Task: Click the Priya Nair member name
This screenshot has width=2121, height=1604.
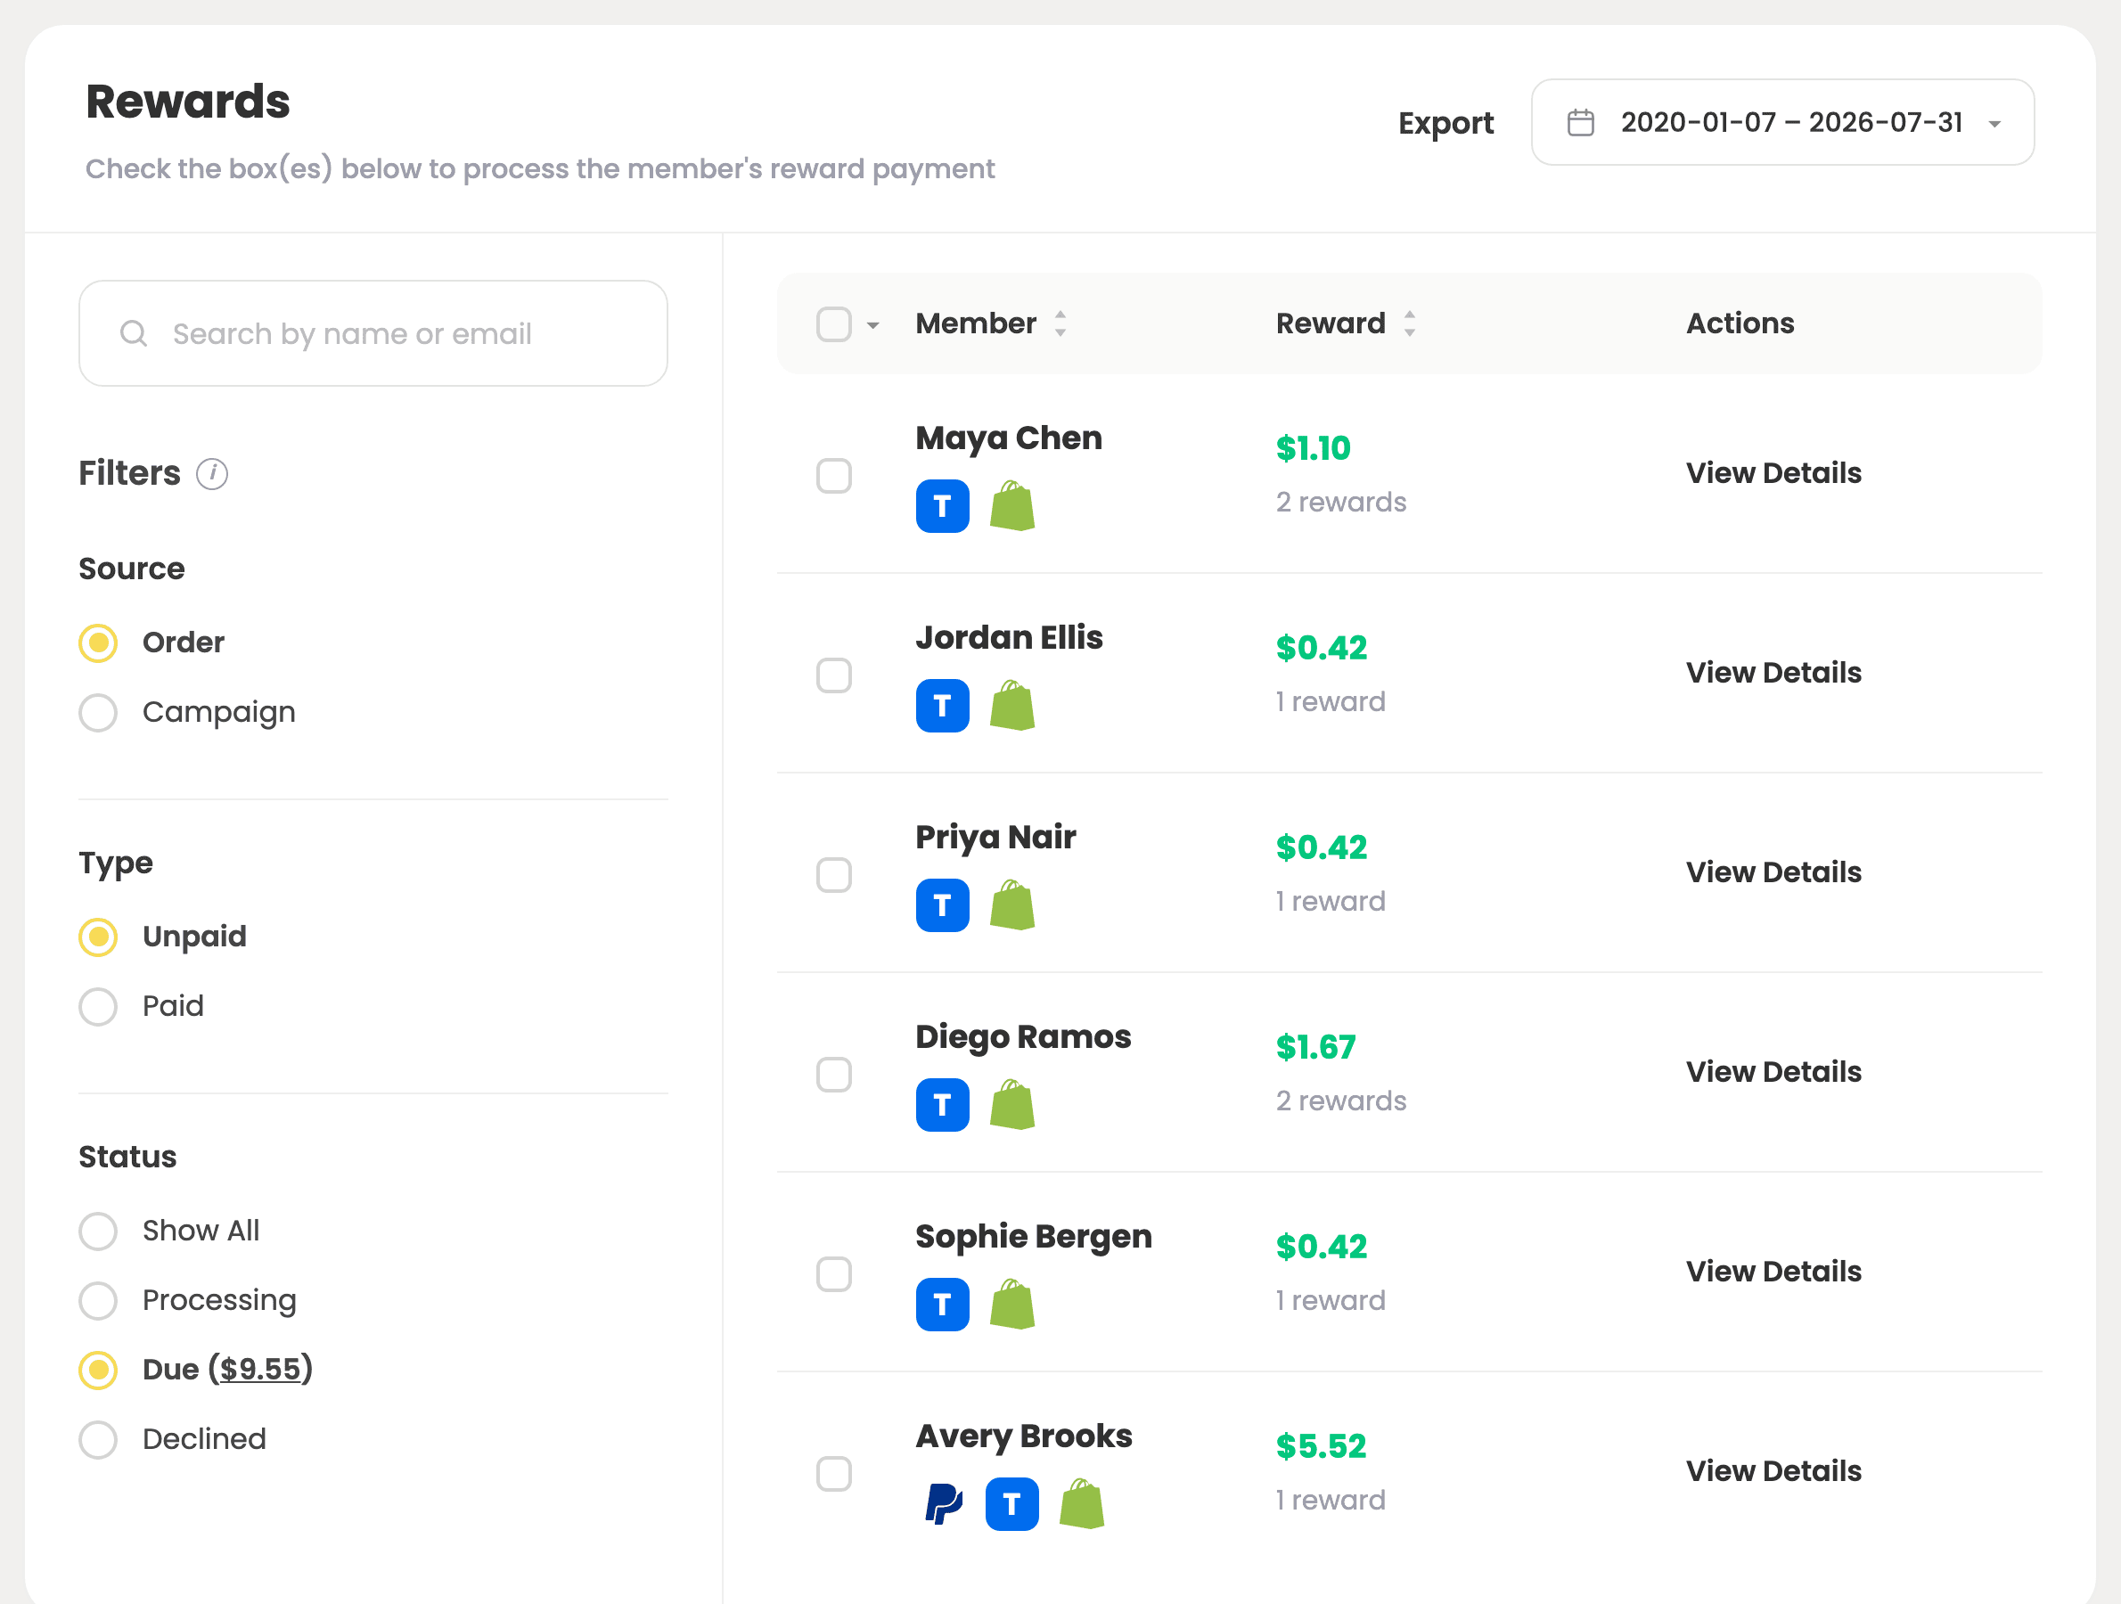Action: click(x=995, y=837)
